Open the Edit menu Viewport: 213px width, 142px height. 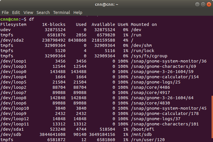(16, 13)
